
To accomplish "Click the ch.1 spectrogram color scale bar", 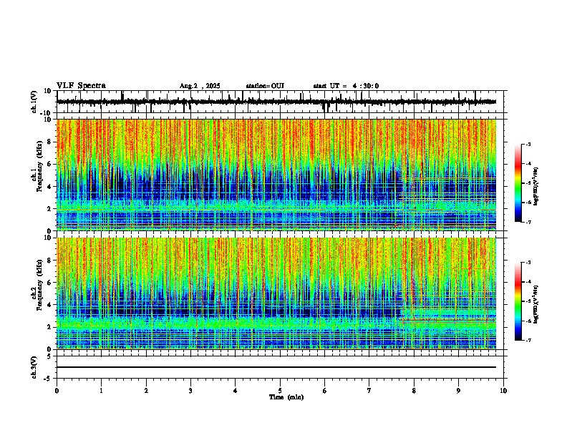I will (518, 183).
